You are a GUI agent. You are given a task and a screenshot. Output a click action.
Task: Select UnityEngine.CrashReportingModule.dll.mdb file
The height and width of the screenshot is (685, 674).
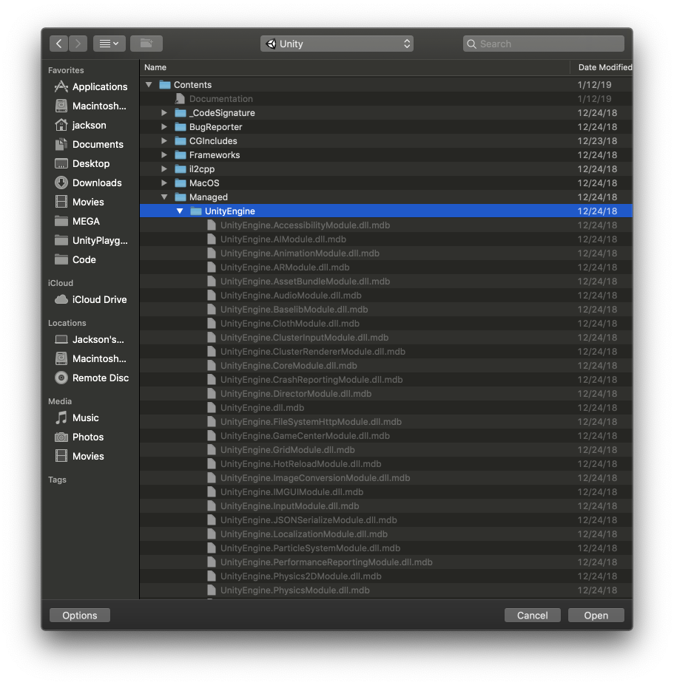click(386, 380)
